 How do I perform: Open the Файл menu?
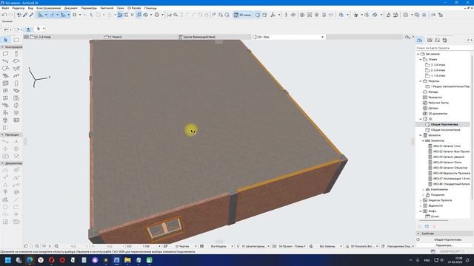5,8
